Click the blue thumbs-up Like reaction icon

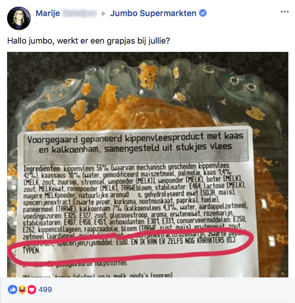click(x=13, y=290)
